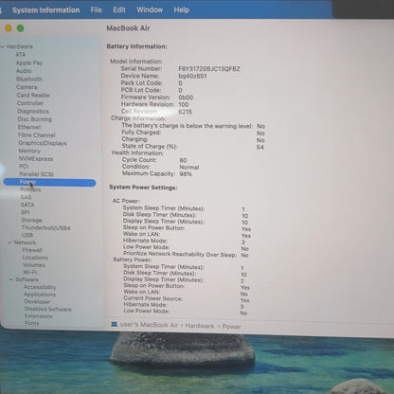Image resolution: width=394 pixels, height=394 pixels.
Task: Click the MacBook icon in path bar
Action: 115,324
